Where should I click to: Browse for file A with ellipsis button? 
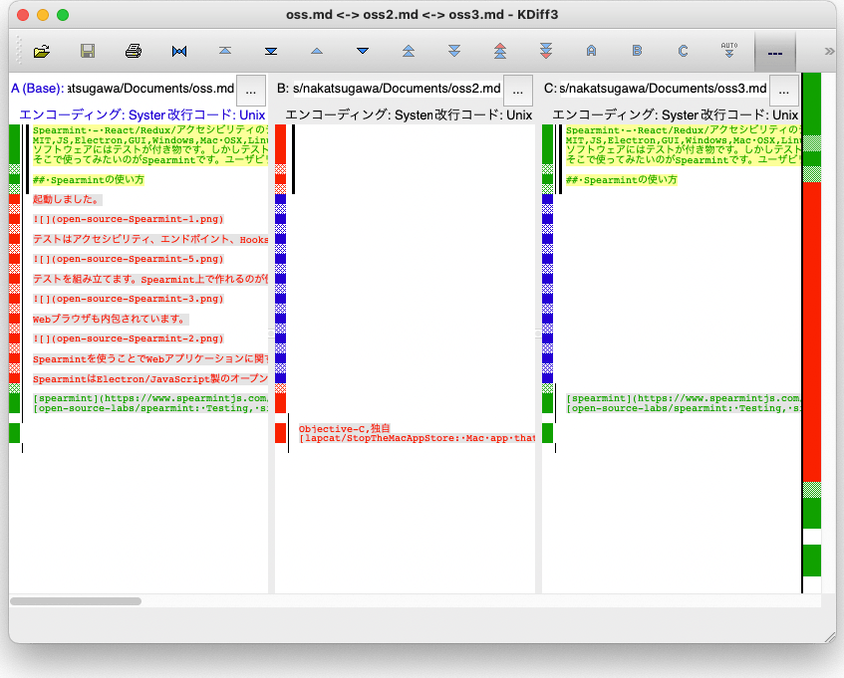pyautogui.click(x=251, y=90)
